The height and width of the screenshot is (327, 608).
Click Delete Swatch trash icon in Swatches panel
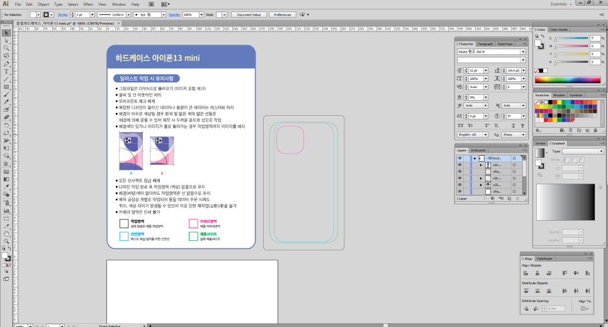click(x=595, y=131)
